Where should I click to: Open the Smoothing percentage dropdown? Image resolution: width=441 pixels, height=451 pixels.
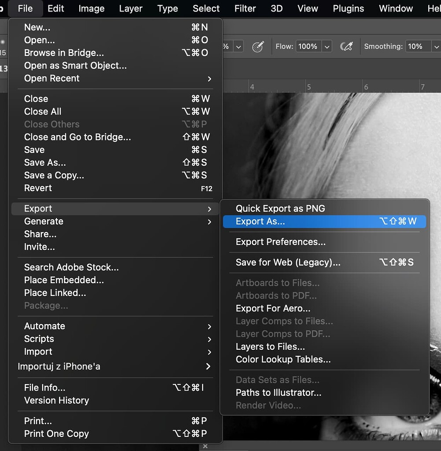pyautogui.click(x=436, y=46)
